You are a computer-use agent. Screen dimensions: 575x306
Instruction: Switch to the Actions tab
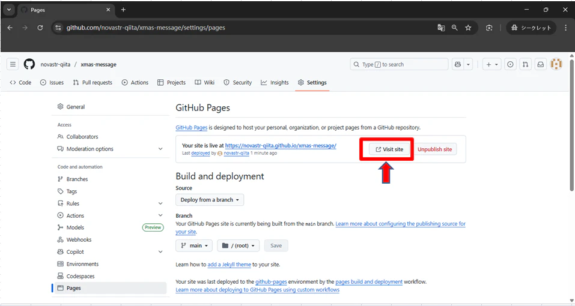tap(135, 83)
